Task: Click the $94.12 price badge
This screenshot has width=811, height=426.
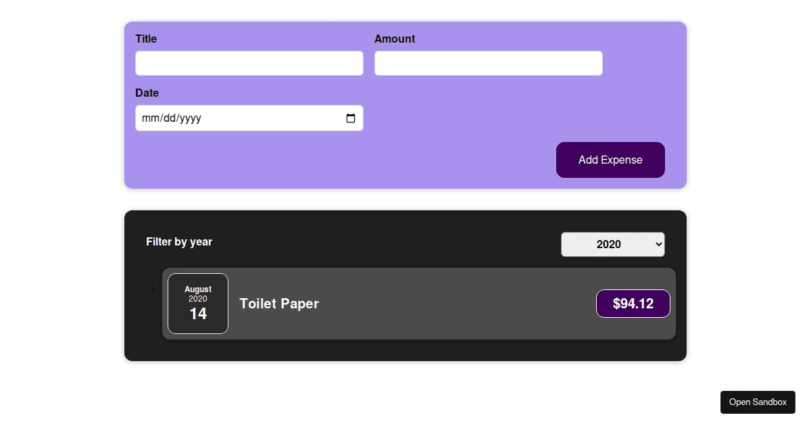Action: pos(633,304)
